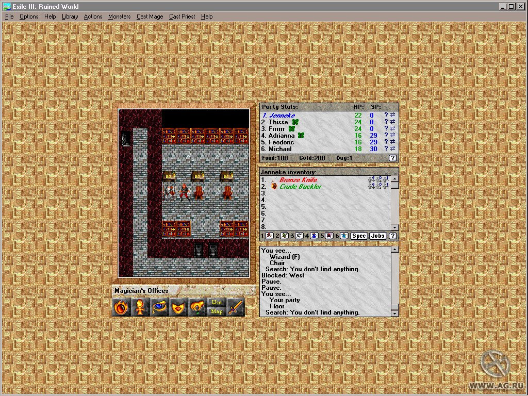Show Crude Buckler info using its I icon

[x=386, y=186]
